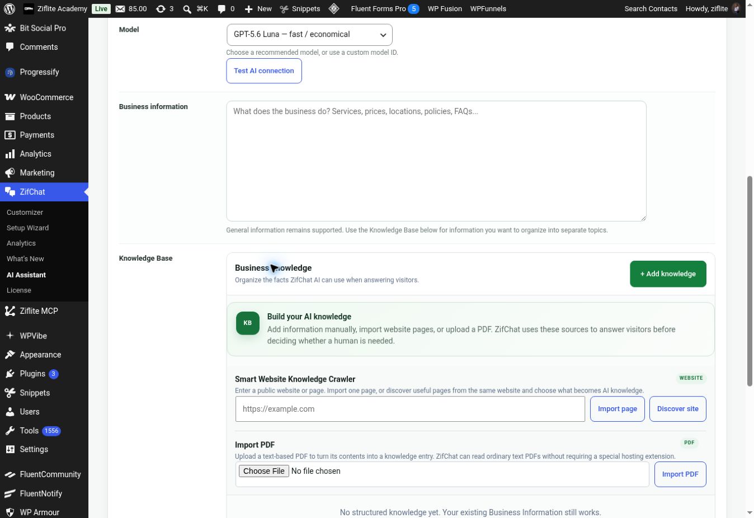Click the Appearance brush icon in sidebar
Image resolution: width=754 pixels, height=518 pixels.
pyautogui.click(x=10, y=355)
